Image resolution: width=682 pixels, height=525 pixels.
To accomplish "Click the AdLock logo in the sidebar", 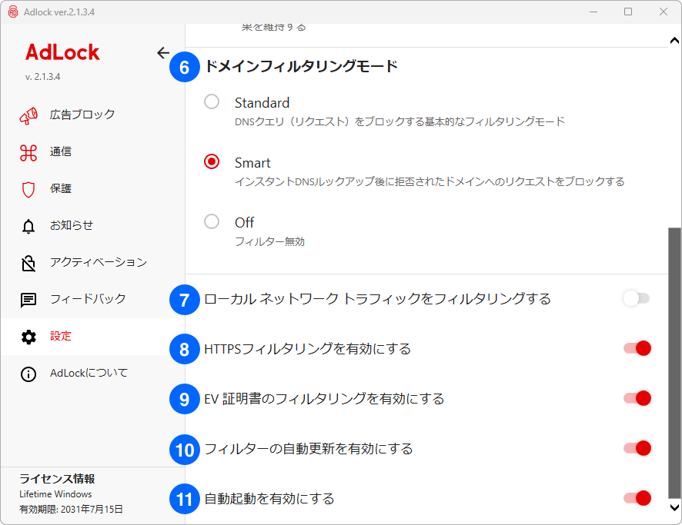I will 62,52.
